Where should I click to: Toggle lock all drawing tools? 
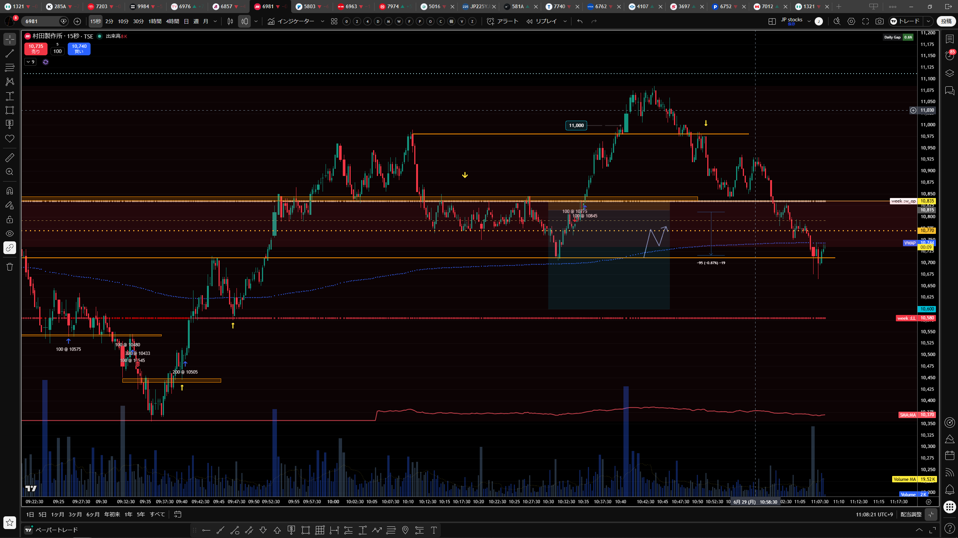10,219
